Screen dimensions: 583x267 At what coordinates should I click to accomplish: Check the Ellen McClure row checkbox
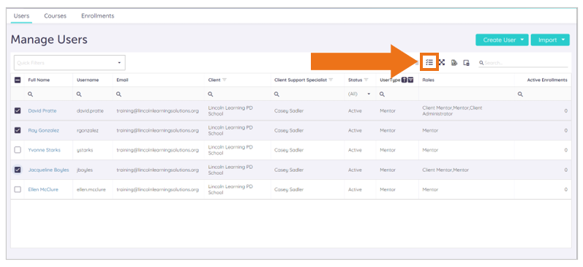point(18,189)
